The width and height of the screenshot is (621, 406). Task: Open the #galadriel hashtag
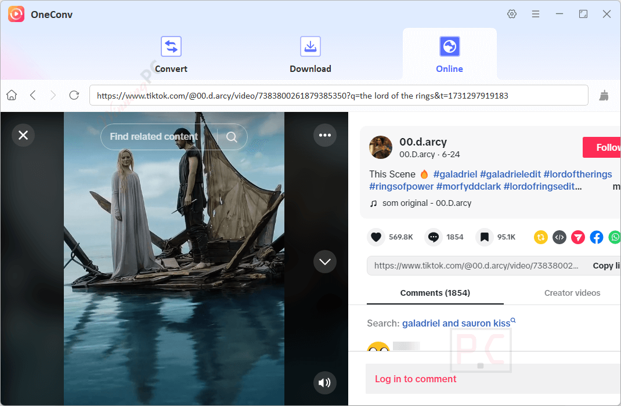[x=455, y=174]
